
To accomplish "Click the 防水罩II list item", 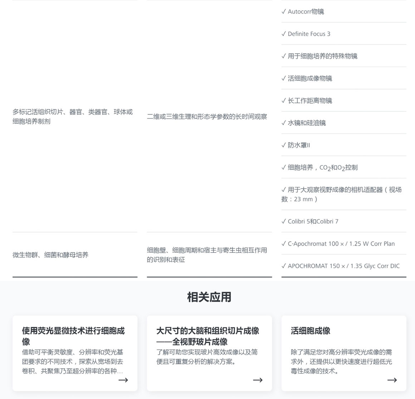I will click(x=298, y=145).
